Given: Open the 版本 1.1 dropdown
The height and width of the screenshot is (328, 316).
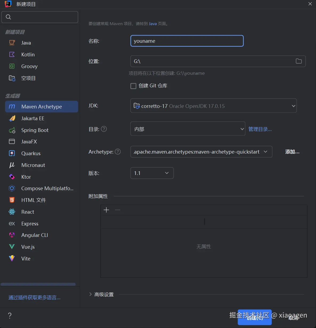Looking at the screenshot, I should (152, 173).
